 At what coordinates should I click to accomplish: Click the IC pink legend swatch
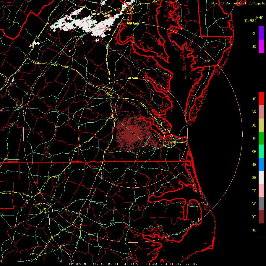(261, 191)
